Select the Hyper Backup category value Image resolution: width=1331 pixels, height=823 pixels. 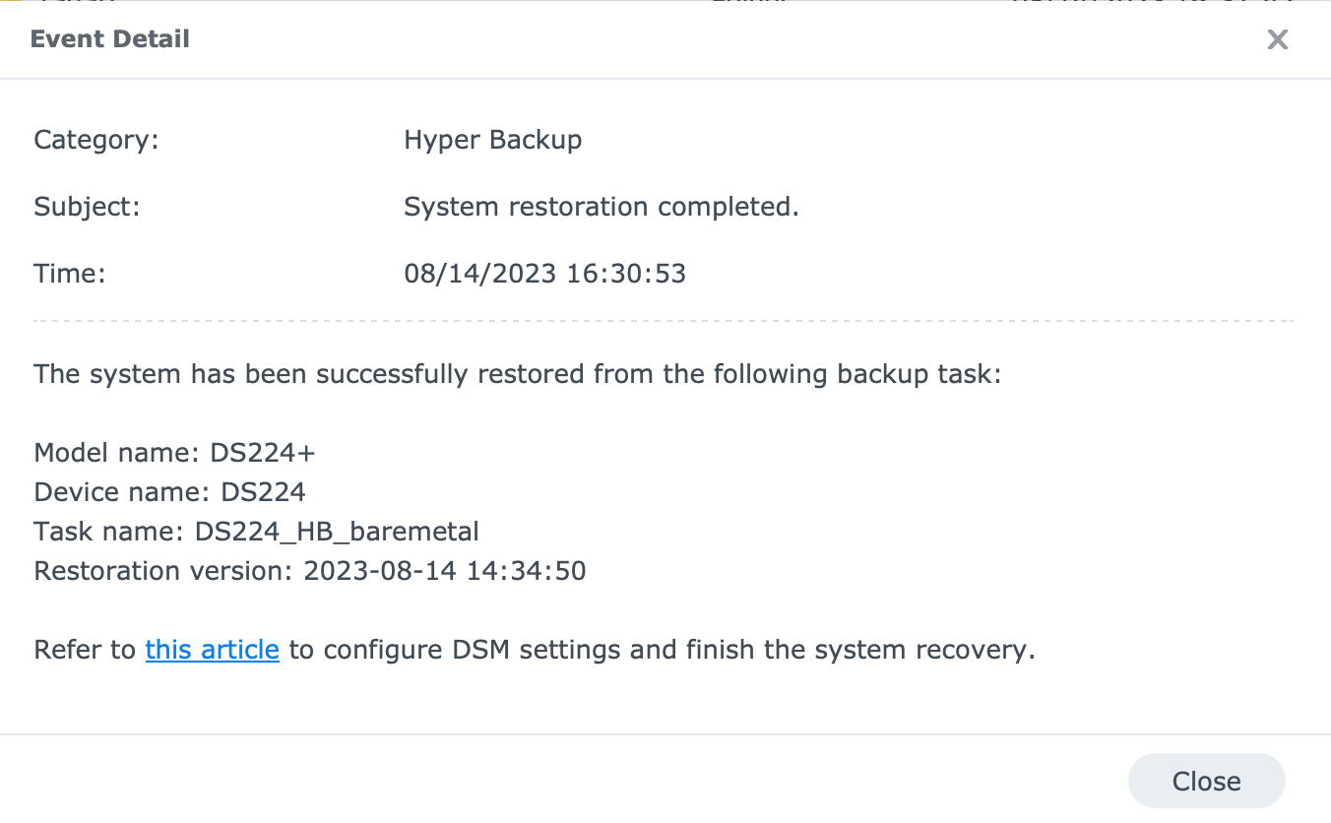pyautogui.click(x=492, y=140)
